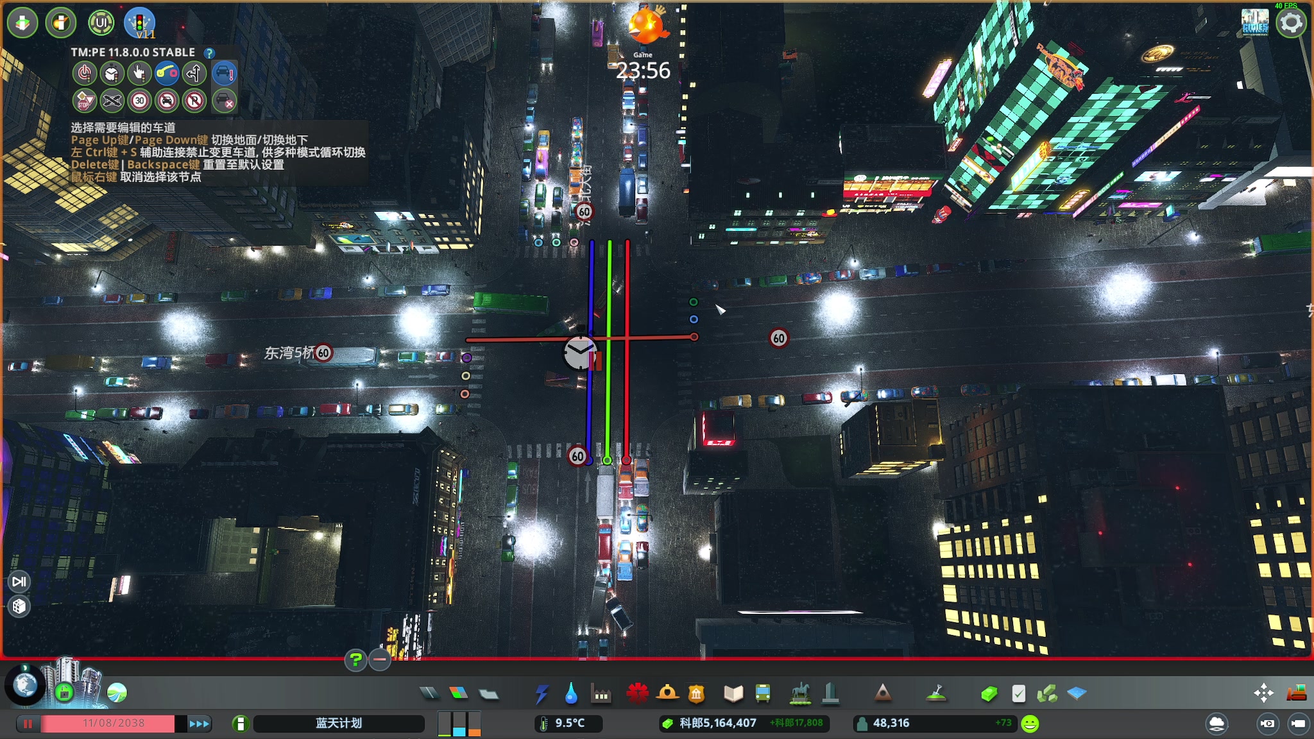Select the manual traffic lights tool
Screen dimensions: 1314x739
[139, 74]
